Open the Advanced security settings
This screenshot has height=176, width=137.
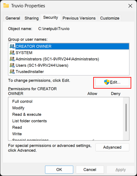pos(112,147)
